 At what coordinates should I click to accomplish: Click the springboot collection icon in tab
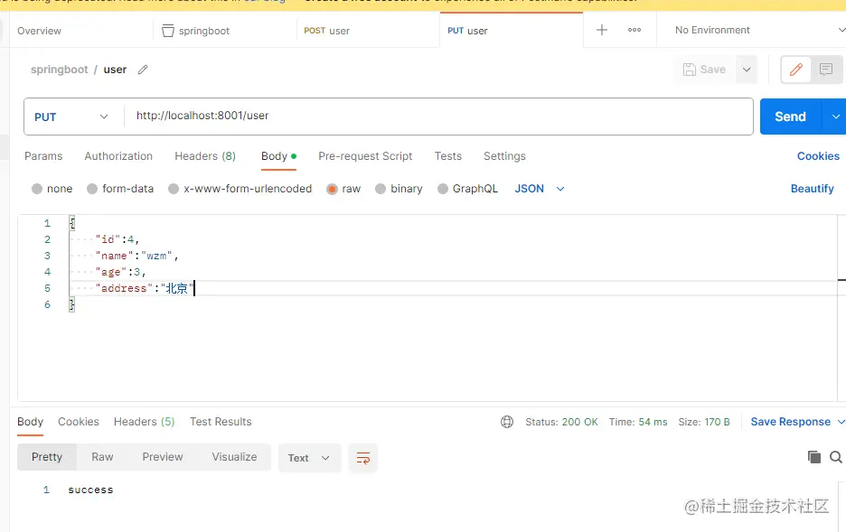point(168,31)
